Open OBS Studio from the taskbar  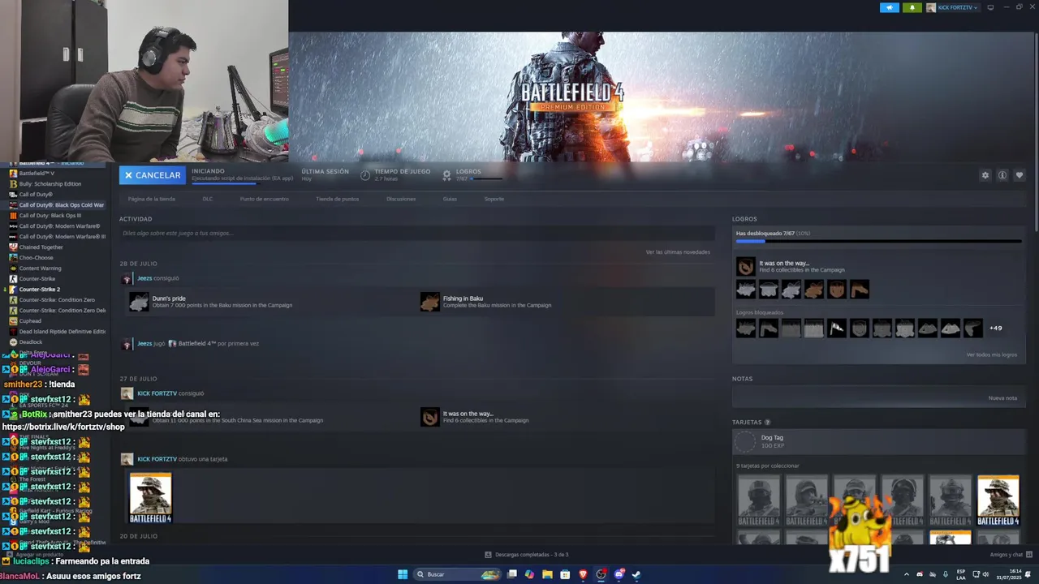click(x=601, y=574)
